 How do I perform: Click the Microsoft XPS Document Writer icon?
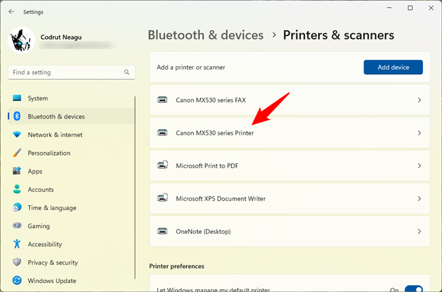coord(162,198)
